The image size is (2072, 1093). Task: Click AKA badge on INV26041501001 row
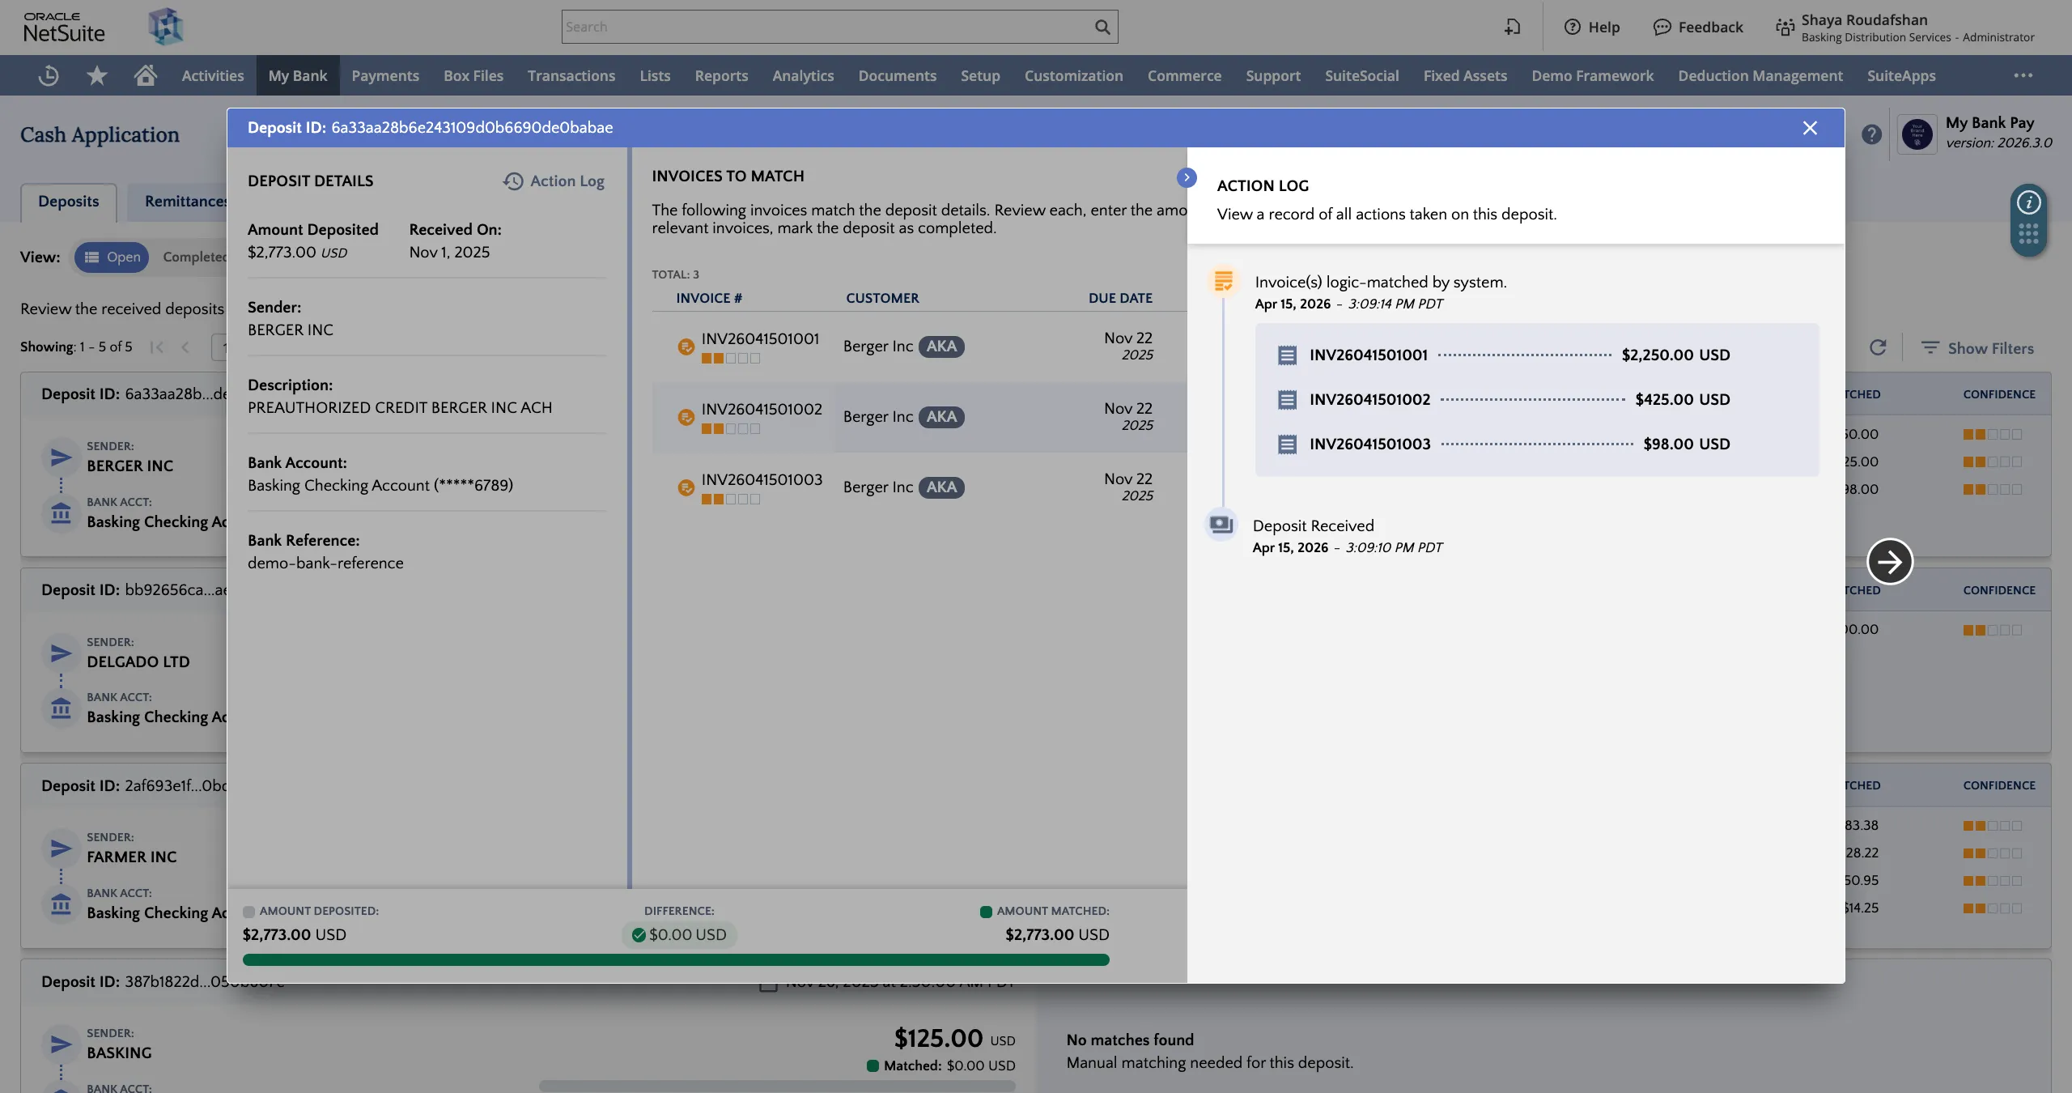[941, 347]
